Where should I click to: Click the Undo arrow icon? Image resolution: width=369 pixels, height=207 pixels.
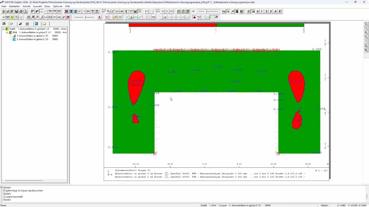146,11
